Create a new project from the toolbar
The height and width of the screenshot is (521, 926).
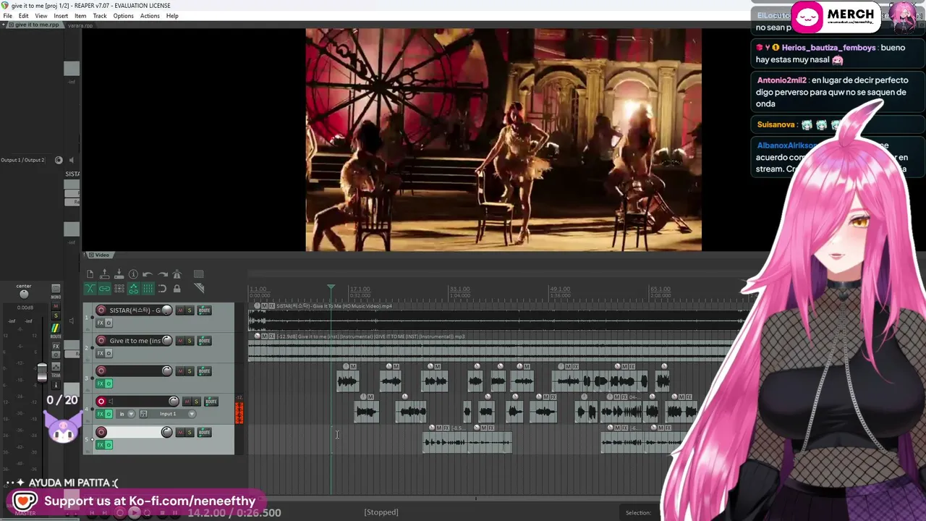pyautogui.click(x=90, y=274)
